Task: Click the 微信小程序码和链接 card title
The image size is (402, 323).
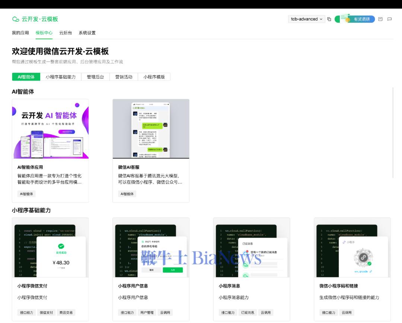Action: [x=339, y=286]
